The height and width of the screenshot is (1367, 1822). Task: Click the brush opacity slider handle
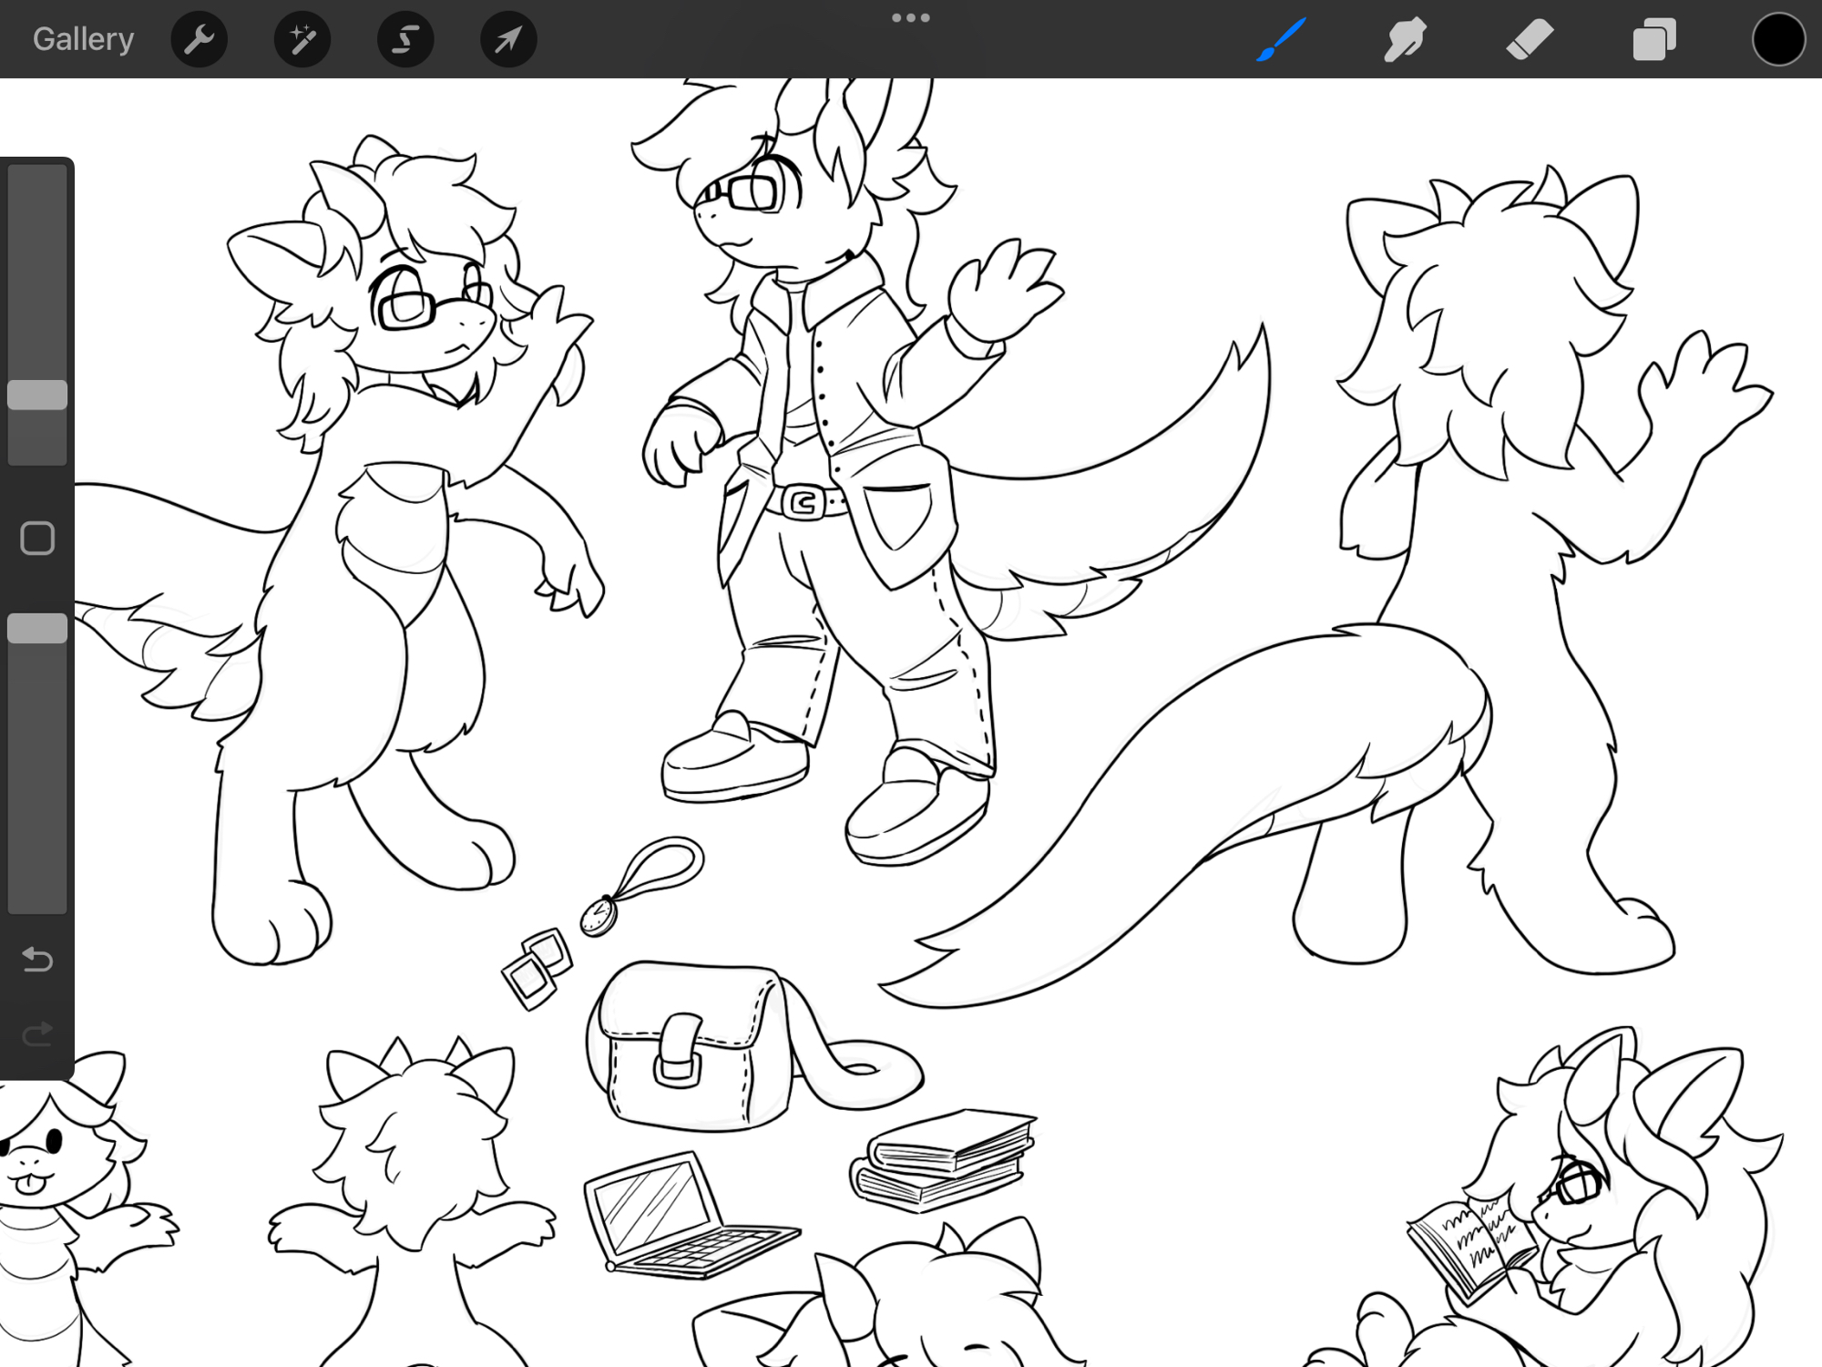coord(37,629)
